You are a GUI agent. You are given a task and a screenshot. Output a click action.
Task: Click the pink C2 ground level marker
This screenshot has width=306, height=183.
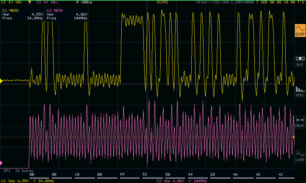pos(1,163)
